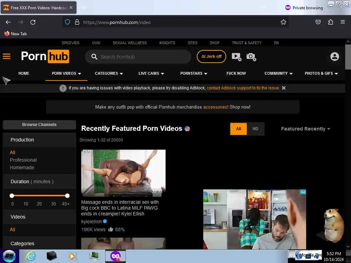Click the US flag icon beside the heading
Screen dimensions: 351x263
point(187,129)
